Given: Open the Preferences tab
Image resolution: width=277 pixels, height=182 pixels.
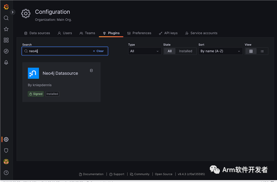Looking at the screenshot, I should (x=139, y=33).
